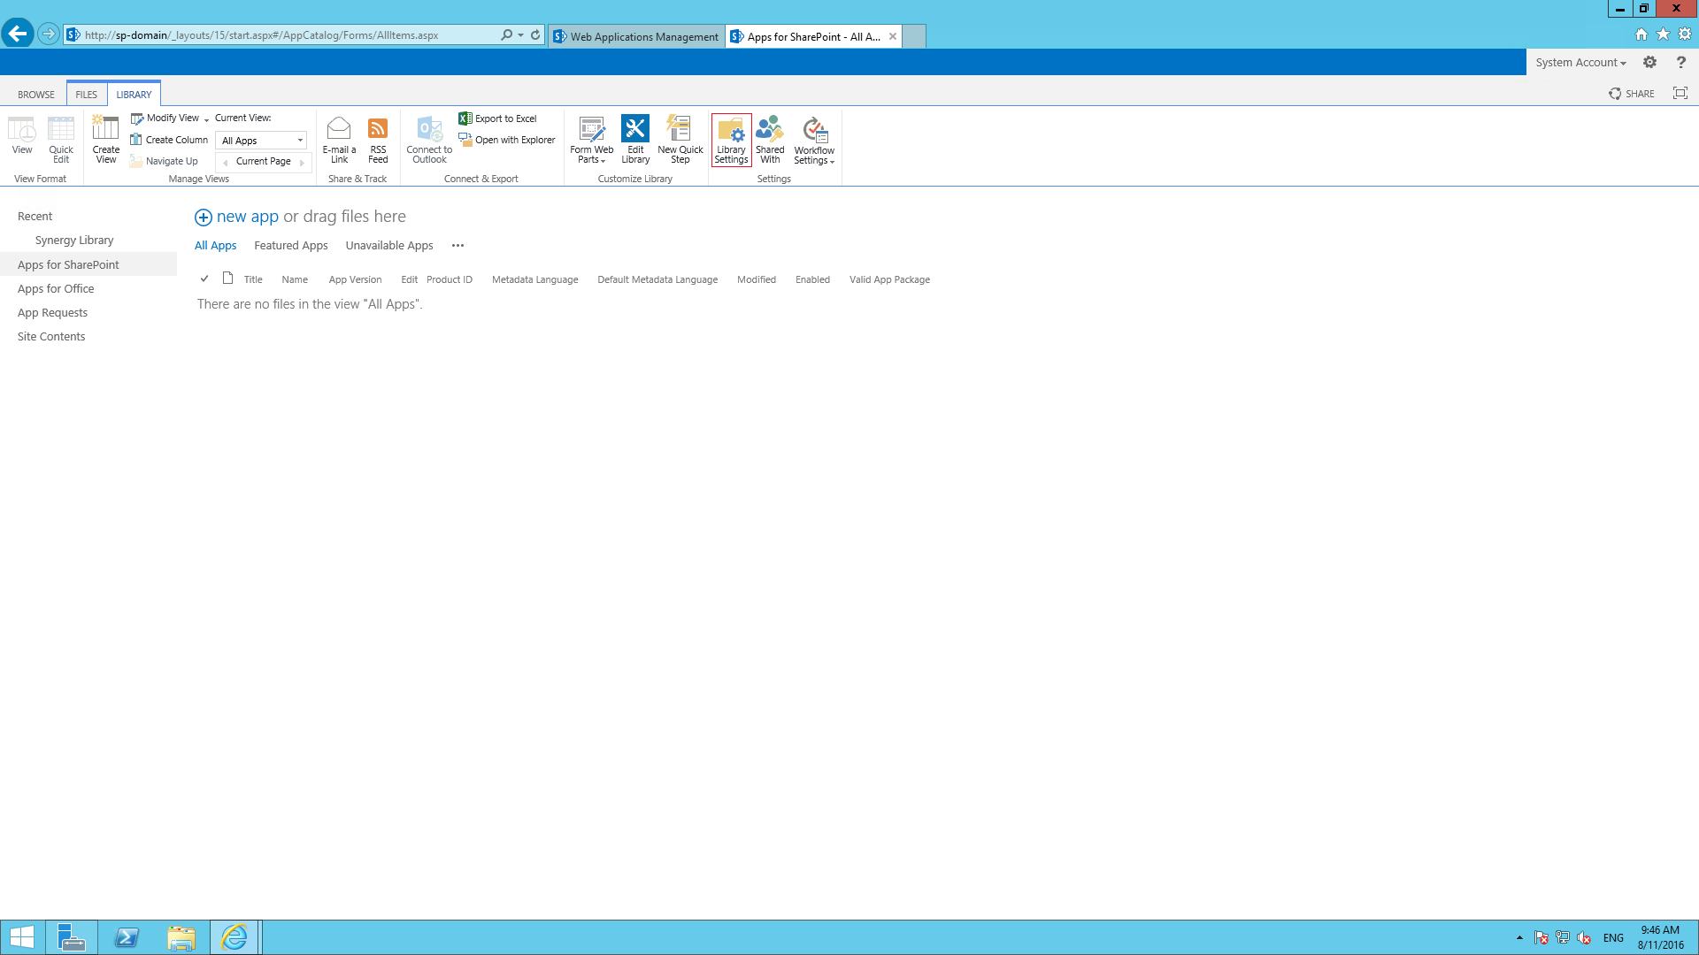Open the RSS Feed

pos(378,140)
